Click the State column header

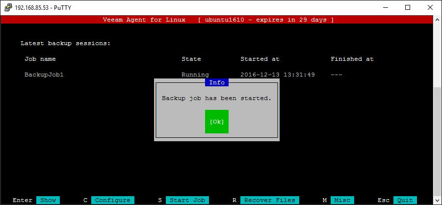point(191,59)
